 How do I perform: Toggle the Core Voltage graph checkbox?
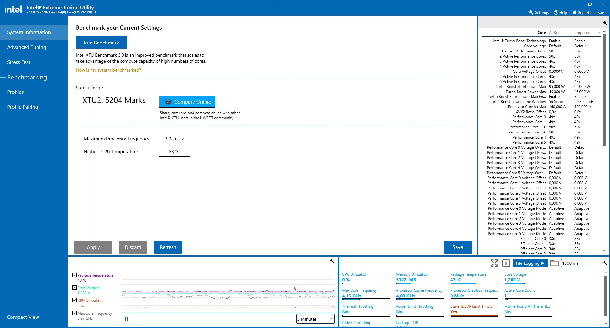(x=74, y=288)
